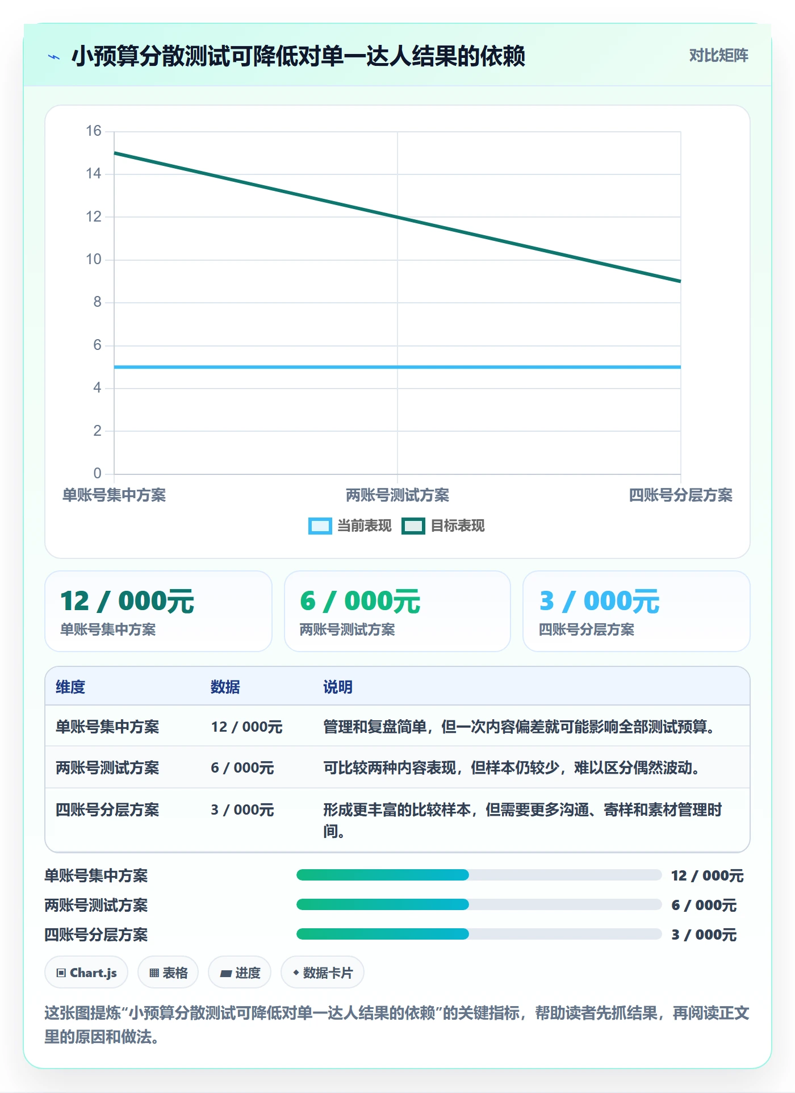This screenshot has width=795, height=1093.
Task: Click the 单账号集中方案 table row name
Action: click(x=107, y=727)
